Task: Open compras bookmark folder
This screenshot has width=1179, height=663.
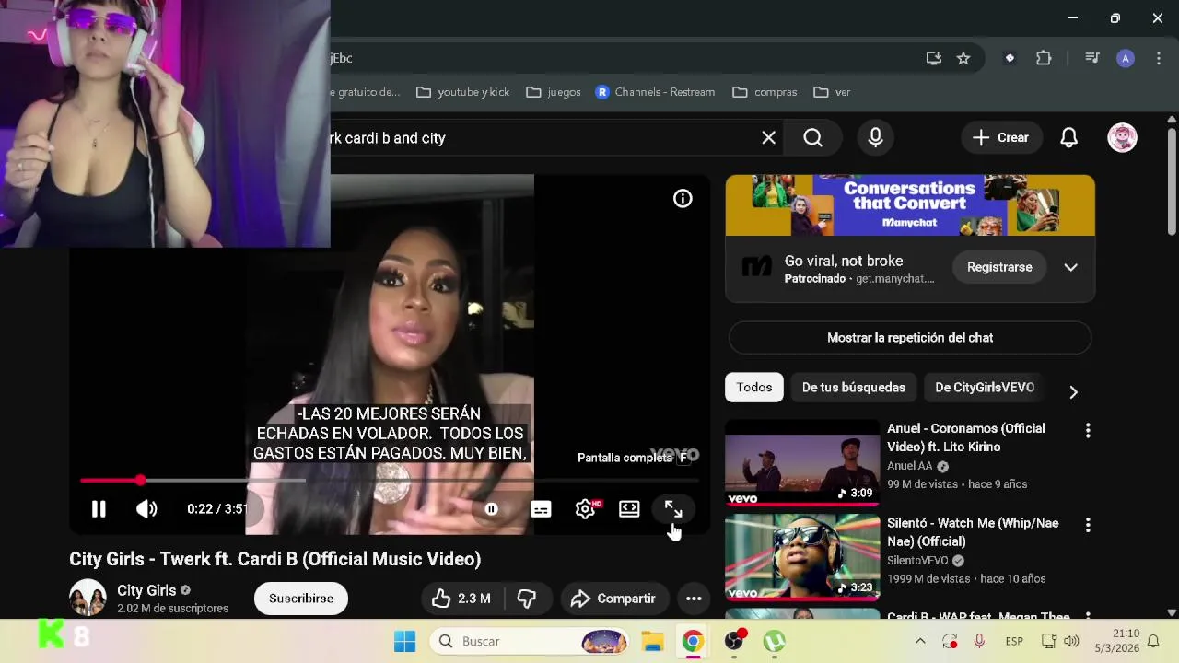Action: (x=765, y=92)
